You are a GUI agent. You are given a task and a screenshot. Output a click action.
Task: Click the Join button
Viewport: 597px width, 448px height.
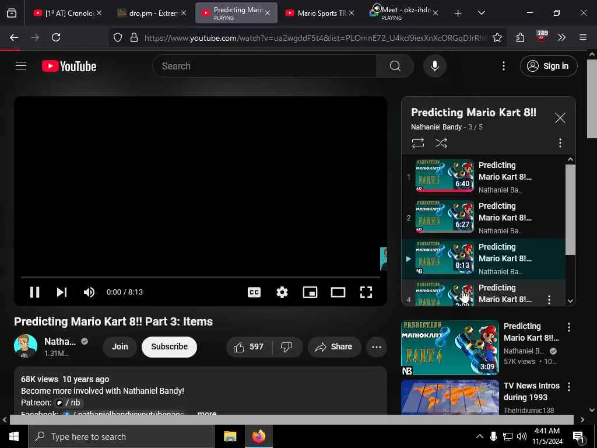[x=120, y=346]
